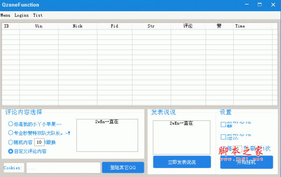Click the 开始挂机 button

247,162
